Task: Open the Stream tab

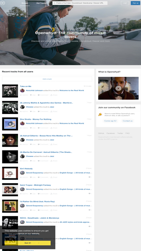Action: (25, 3)
